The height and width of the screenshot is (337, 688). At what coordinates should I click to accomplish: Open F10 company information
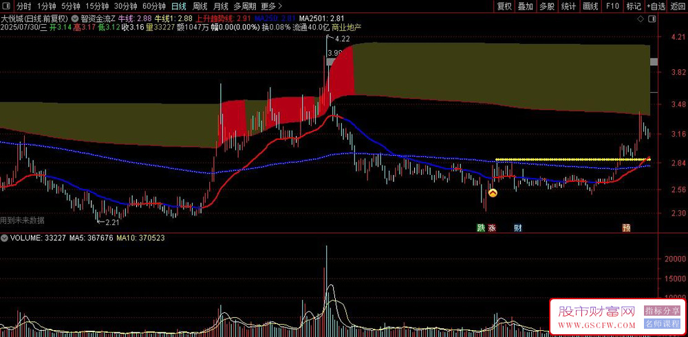tap(612, 6)
